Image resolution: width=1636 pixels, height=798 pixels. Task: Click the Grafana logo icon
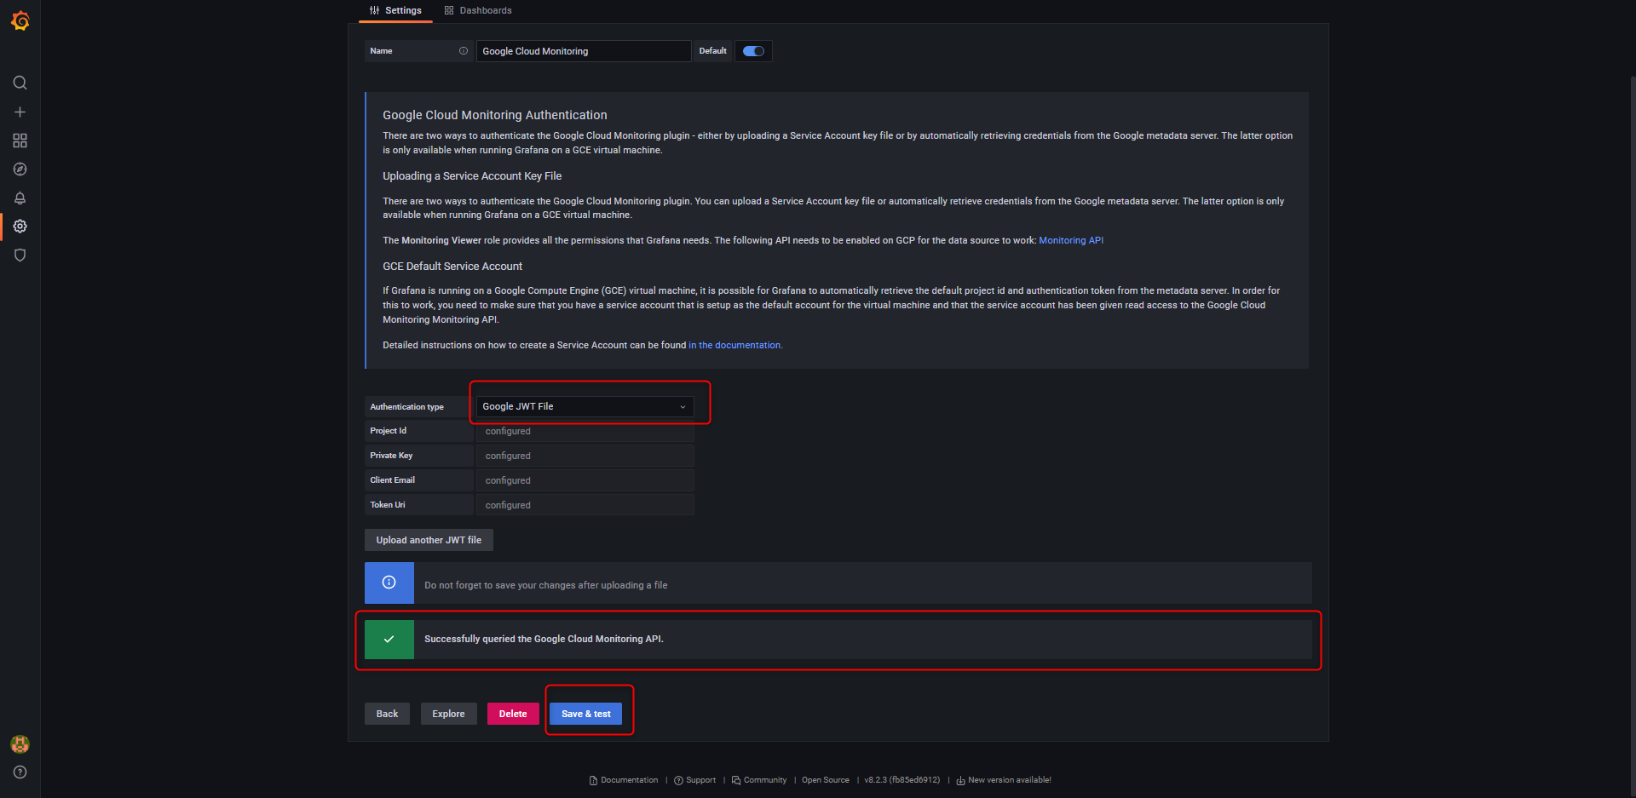pyautogui.click(x=20, y=20)
